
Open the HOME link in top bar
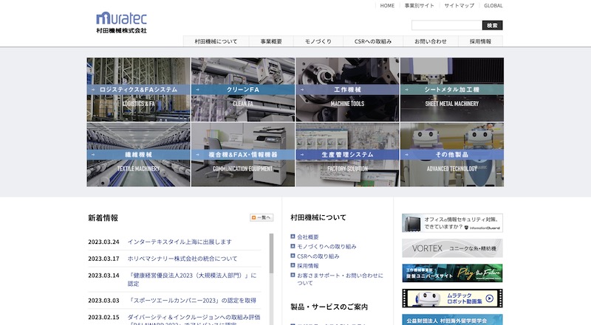click(387, 6)
